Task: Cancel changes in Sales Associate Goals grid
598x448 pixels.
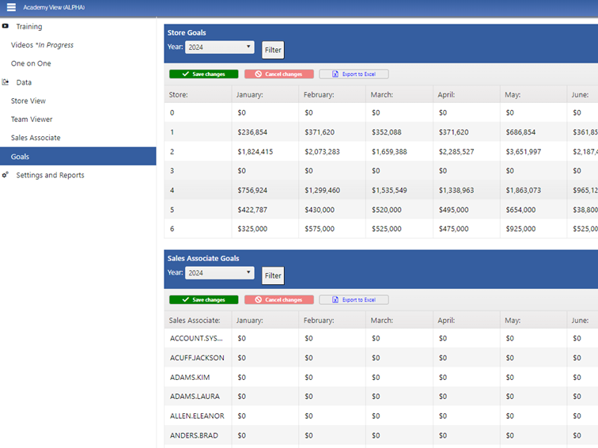Action: (x=278, y=299)
